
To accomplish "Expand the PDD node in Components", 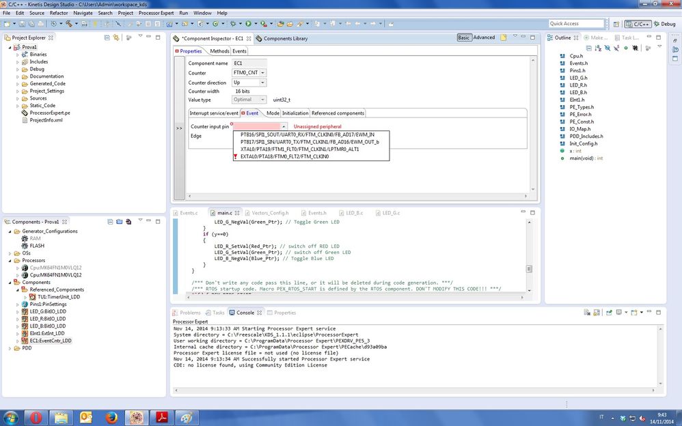I will pyautogui.click(x=10, y=348).
